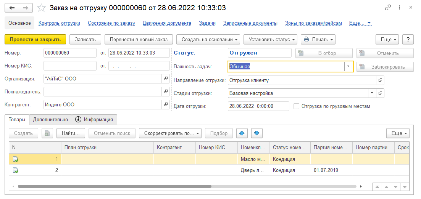Copy the table row with the icon next to Создать
Image resolution: width=421 pixels, height=199 pixels.
[x=47, y=133]
